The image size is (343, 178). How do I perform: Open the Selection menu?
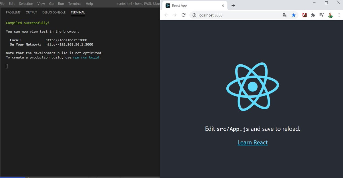tap(26, 4)
